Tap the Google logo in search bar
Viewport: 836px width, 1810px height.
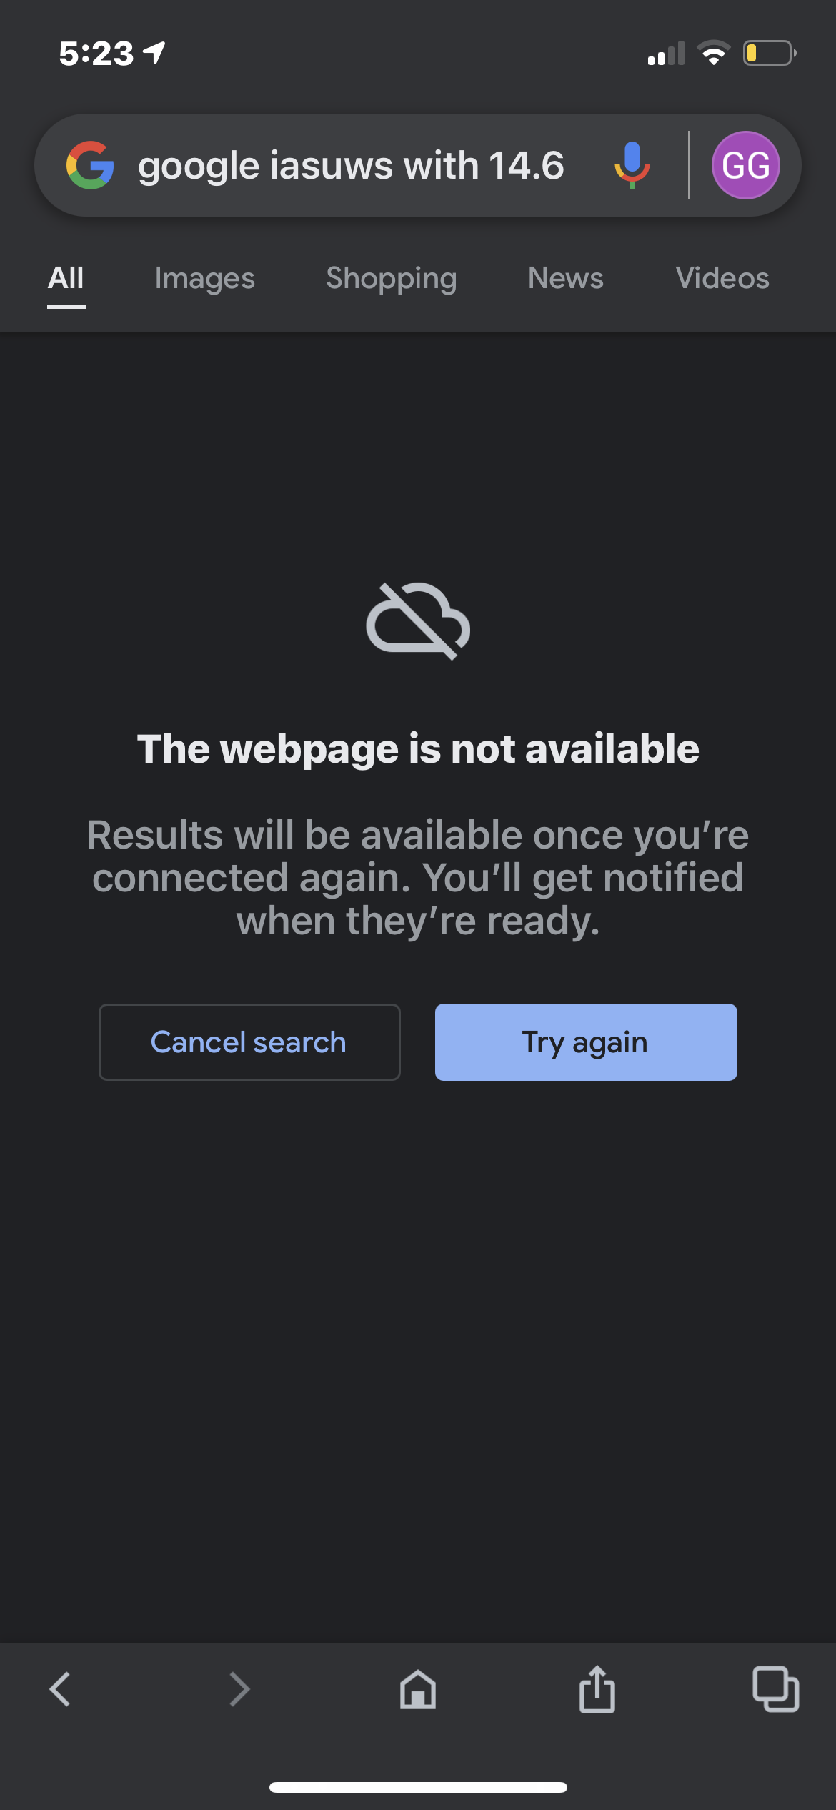90,165
